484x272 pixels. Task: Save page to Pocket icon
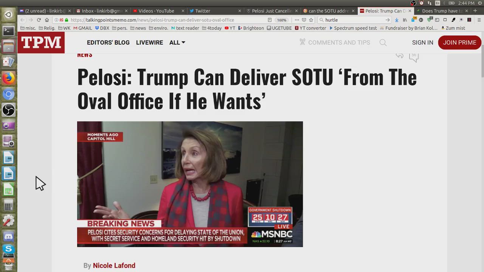coord(304,20)
